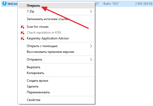Expand the 7-Zip submenu arrow
This screenshot has height=106, width=153.
coord(91,11)
